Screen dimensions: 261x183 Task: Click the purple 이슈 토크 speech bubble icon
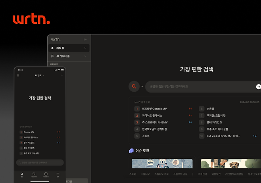131,151
